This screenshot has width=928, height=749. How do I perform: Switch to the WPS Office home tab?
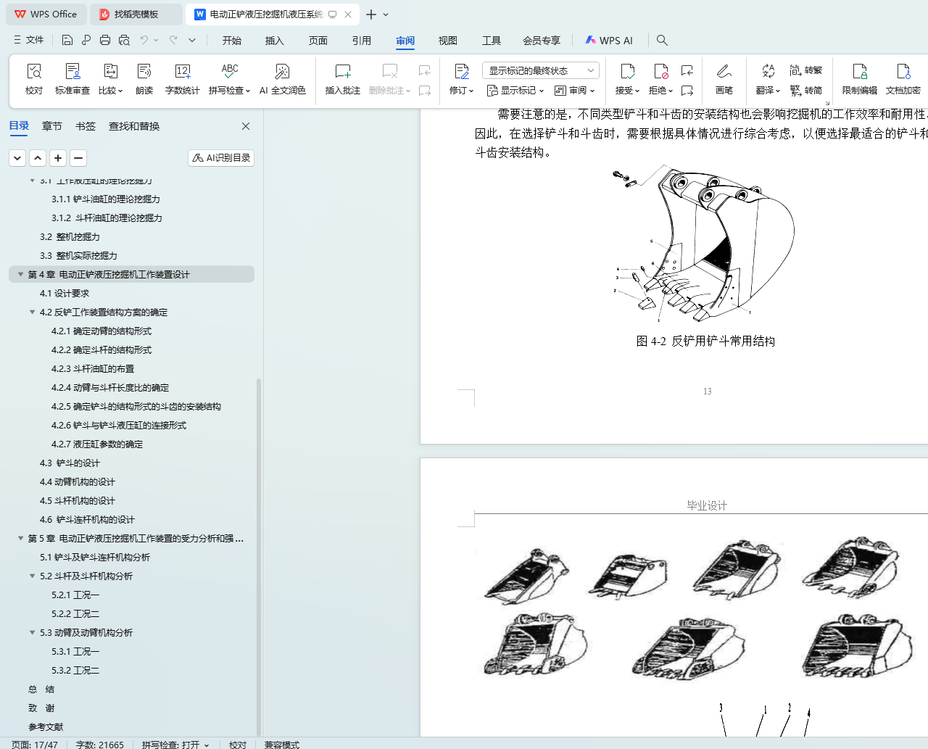pos(46,15)
